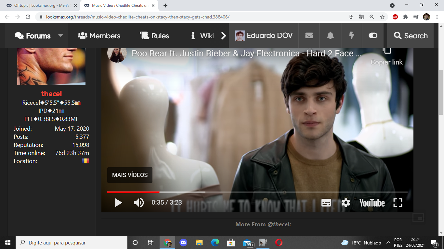The height and width of the screenshot is (249, 444).
Task: Open Microsoft Edge from the taskbar
Action: pos(215,243)
